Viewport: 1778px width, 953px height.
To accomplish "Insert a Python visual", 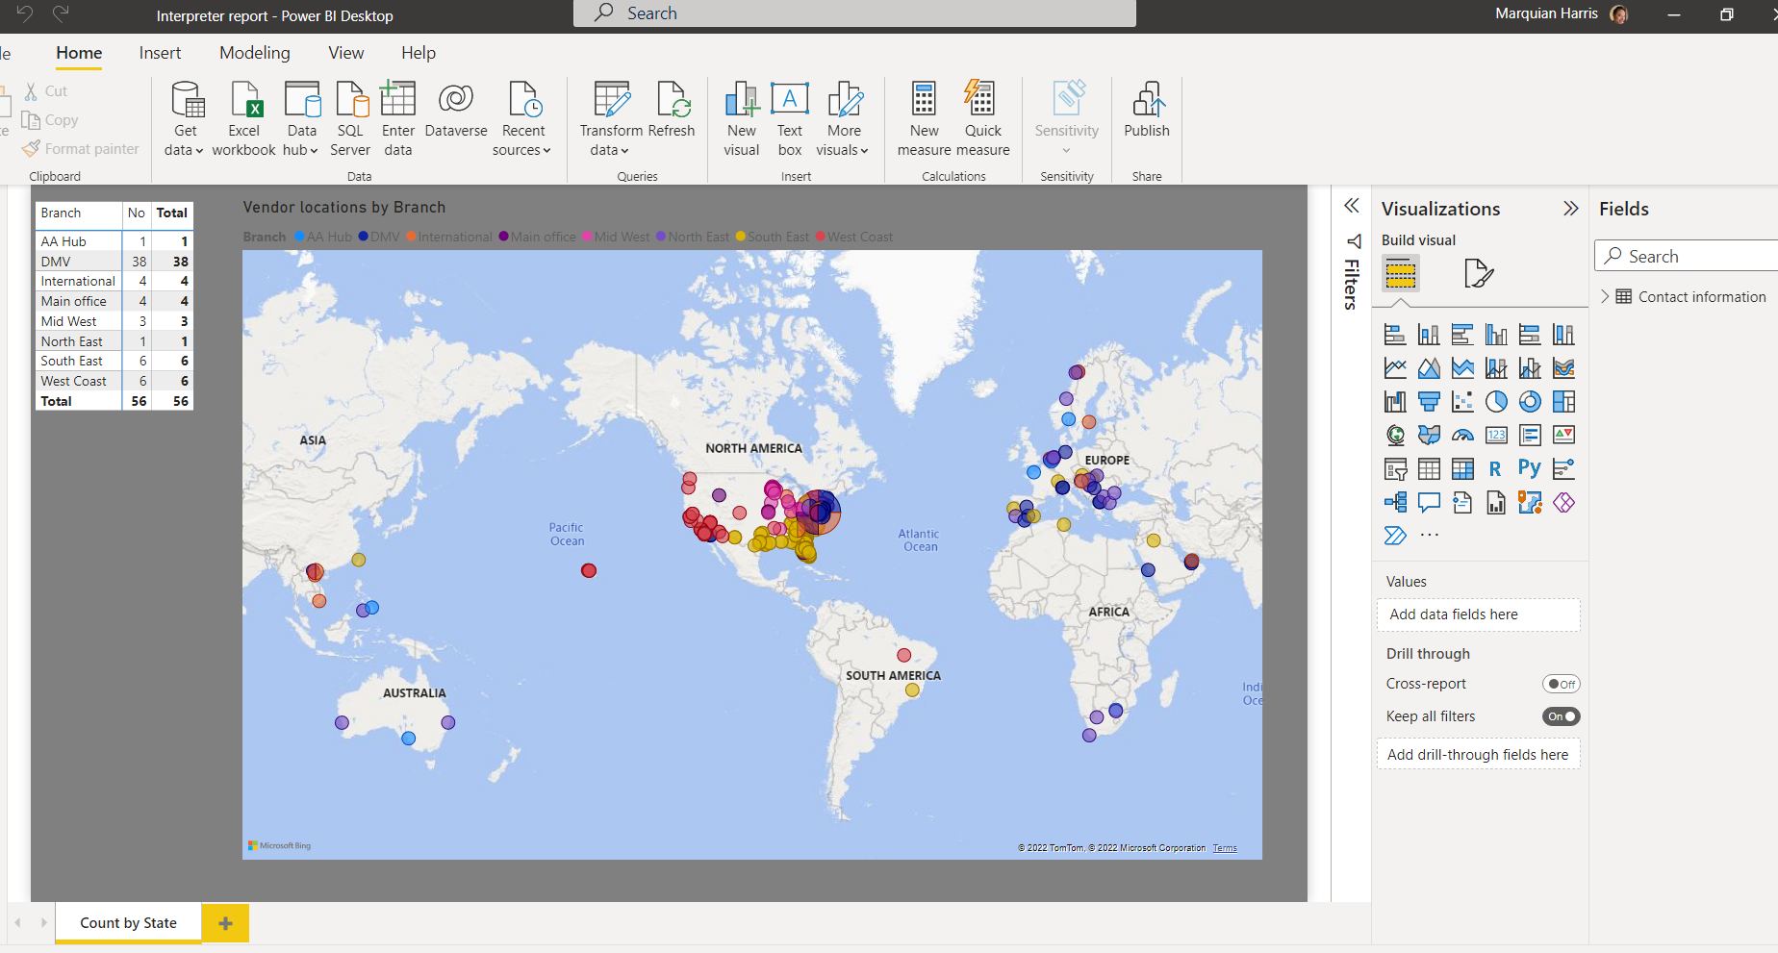I will [x=1530, y=469].
